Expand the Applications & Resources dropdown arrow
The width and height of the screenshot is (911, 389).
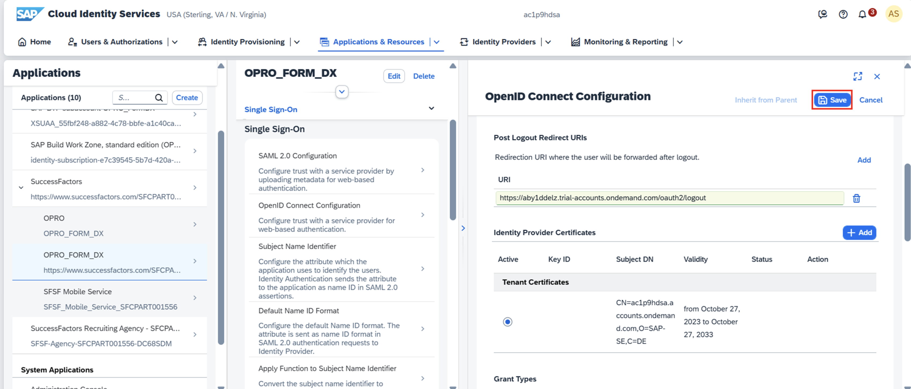437,42
